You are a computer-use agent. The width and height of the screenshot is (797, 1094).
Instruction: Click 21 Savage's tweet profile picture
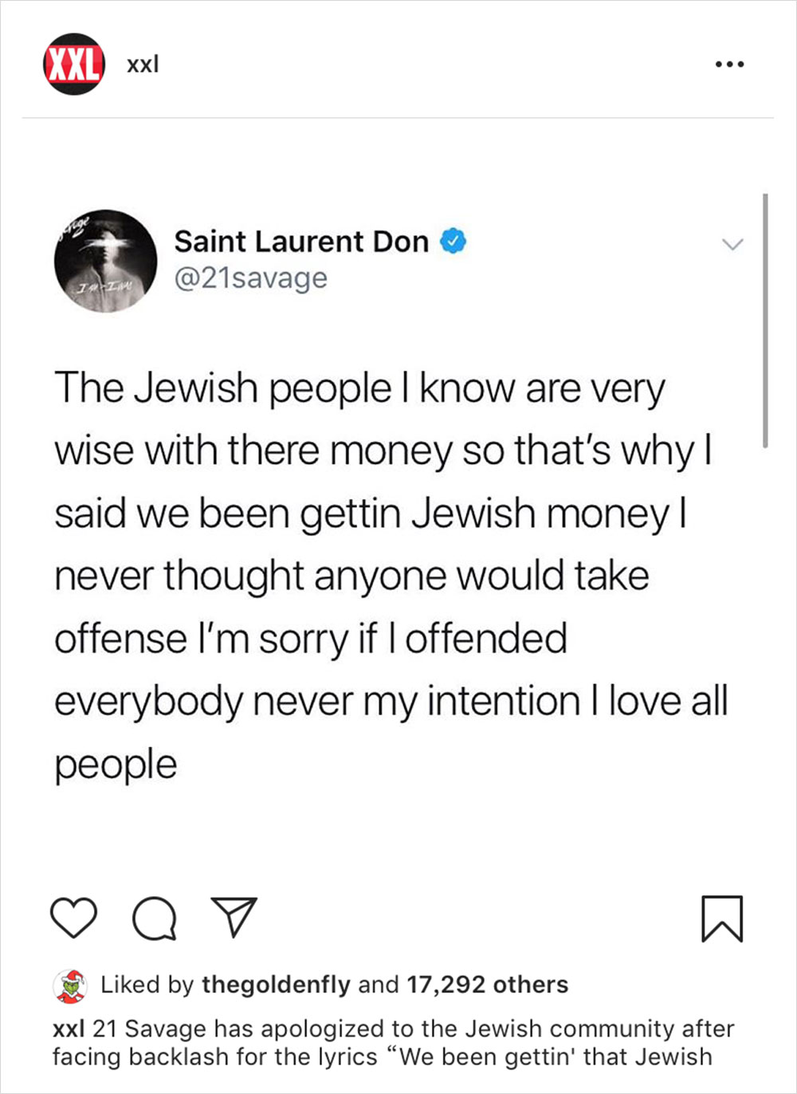(106, 261)
